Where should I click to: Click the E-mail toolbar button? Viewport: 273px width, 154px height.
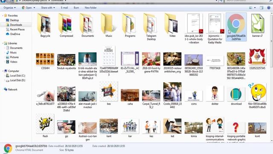[x=64, y=8]
